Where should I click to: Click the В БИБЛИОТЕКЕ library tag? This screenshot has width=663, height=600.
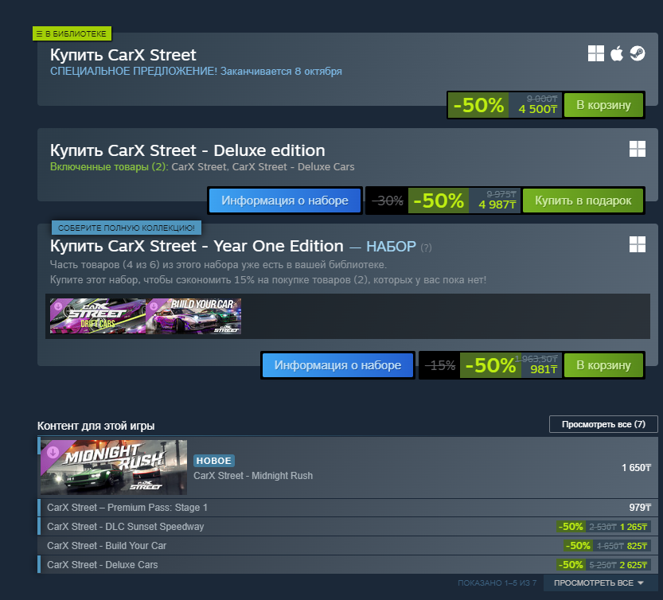(72, 34)
